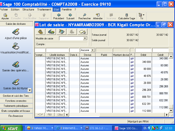The image size is (175, 131).
Task: Expand the sidebar scroll-down arrow
Action: (x=30, y=90)
